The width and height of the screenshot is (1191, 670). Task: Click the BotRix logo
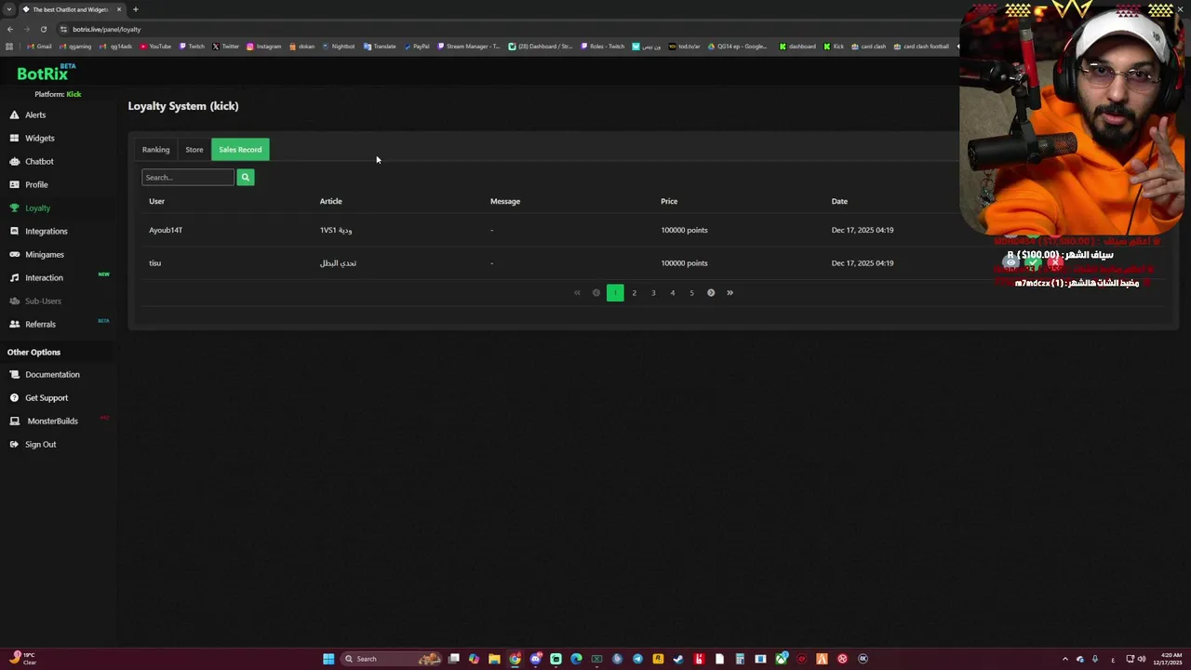click(x=45, y=73)
